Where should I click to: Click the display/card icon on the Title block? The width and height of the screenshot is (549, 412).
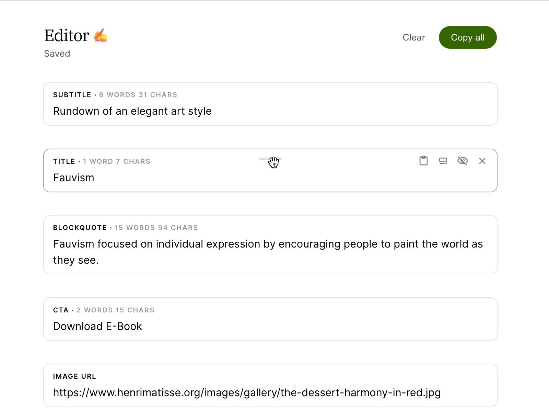coord(443,161)
